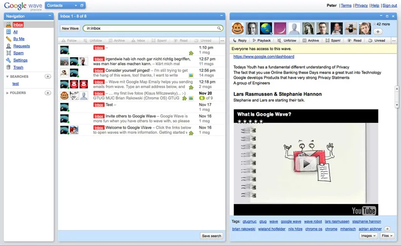401x246 pixels.
Task: Add a new tag with plus icon
Action: coord(387,228)
